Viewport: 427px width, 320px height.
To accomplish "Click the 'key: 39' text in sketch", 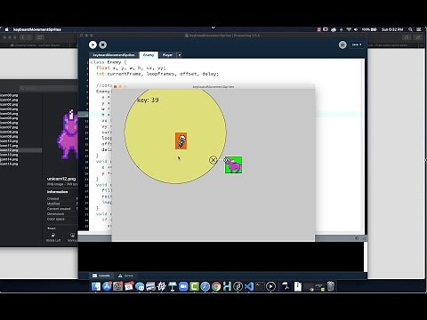I will 148,100.
